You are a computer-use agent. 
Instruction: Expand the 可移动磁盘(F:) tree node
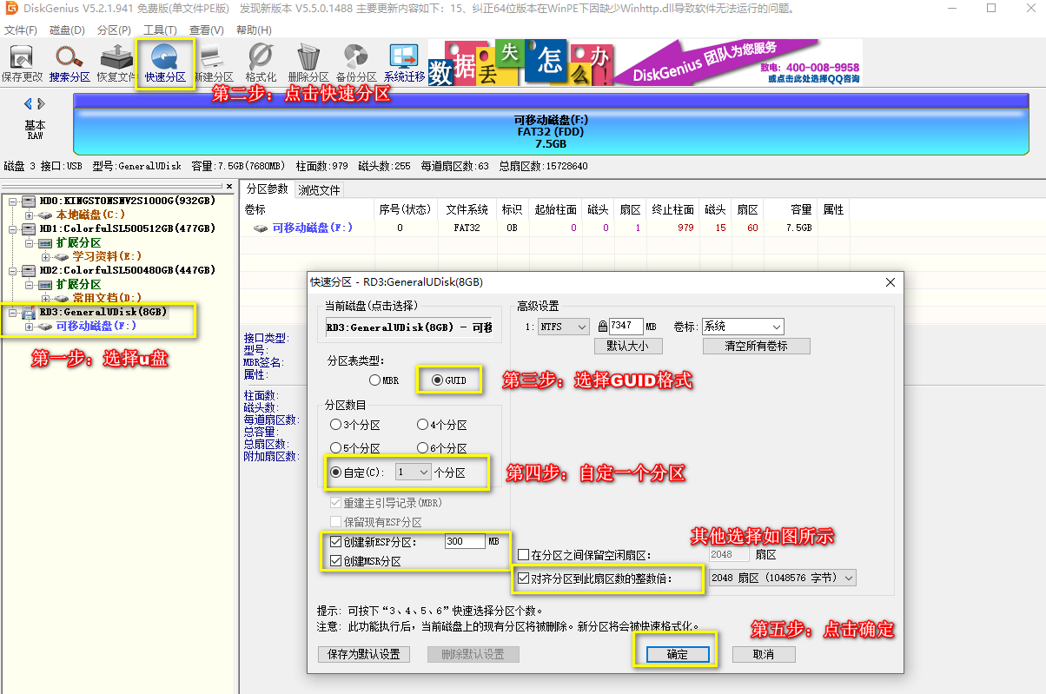pyautogui.click(x=29, y=326)
